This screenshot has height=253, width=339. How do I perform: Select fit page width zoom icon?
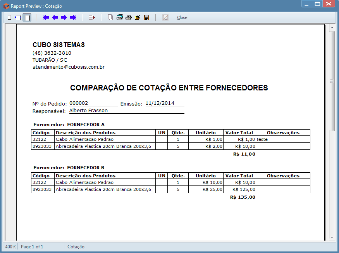point(18,17)
